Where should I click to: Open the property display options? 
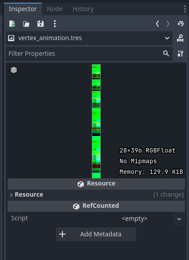(181, 54)
